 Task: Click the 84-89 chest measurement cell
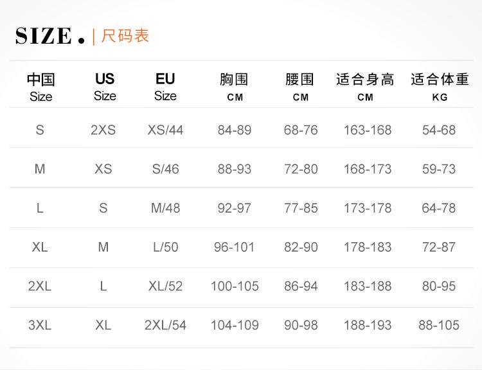235,130
